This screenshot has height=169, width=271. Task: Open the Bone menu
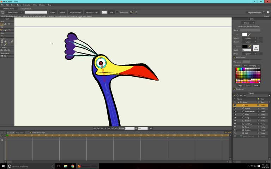(19, 5)
